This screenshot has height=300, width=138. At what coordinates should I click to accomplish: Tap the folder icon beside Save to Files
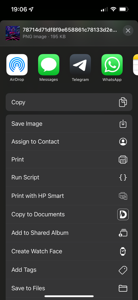coord(123,288)
